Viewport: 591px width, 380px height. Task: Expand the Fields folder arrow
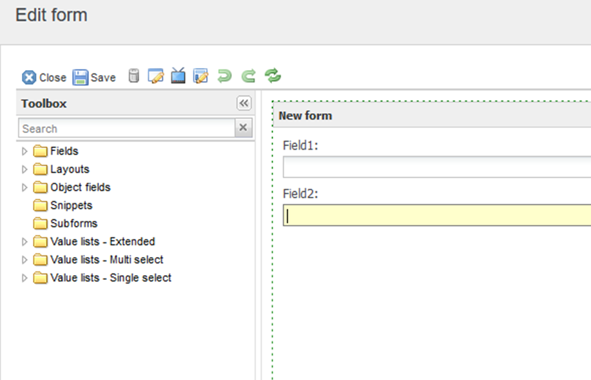click(x=24, y=152)
